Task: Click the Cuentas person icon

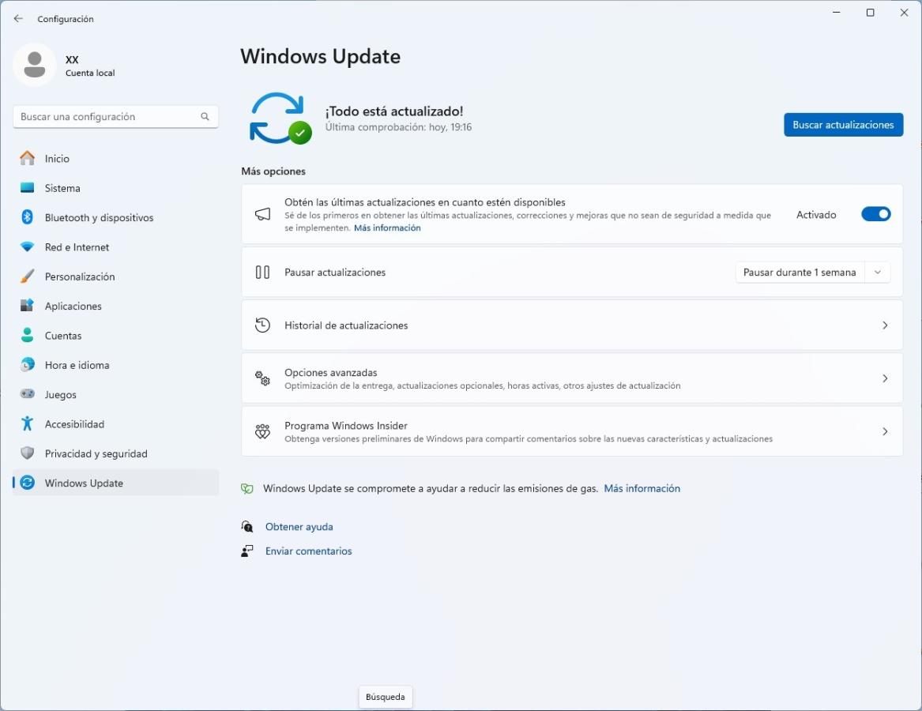Action: pyautogui.click(x=27, y=335)
